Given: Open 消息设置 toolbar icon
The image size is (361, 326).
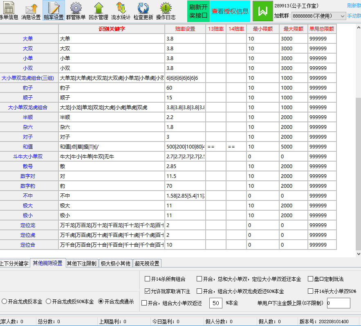Looking at the screenshot, I should [31, 8].
